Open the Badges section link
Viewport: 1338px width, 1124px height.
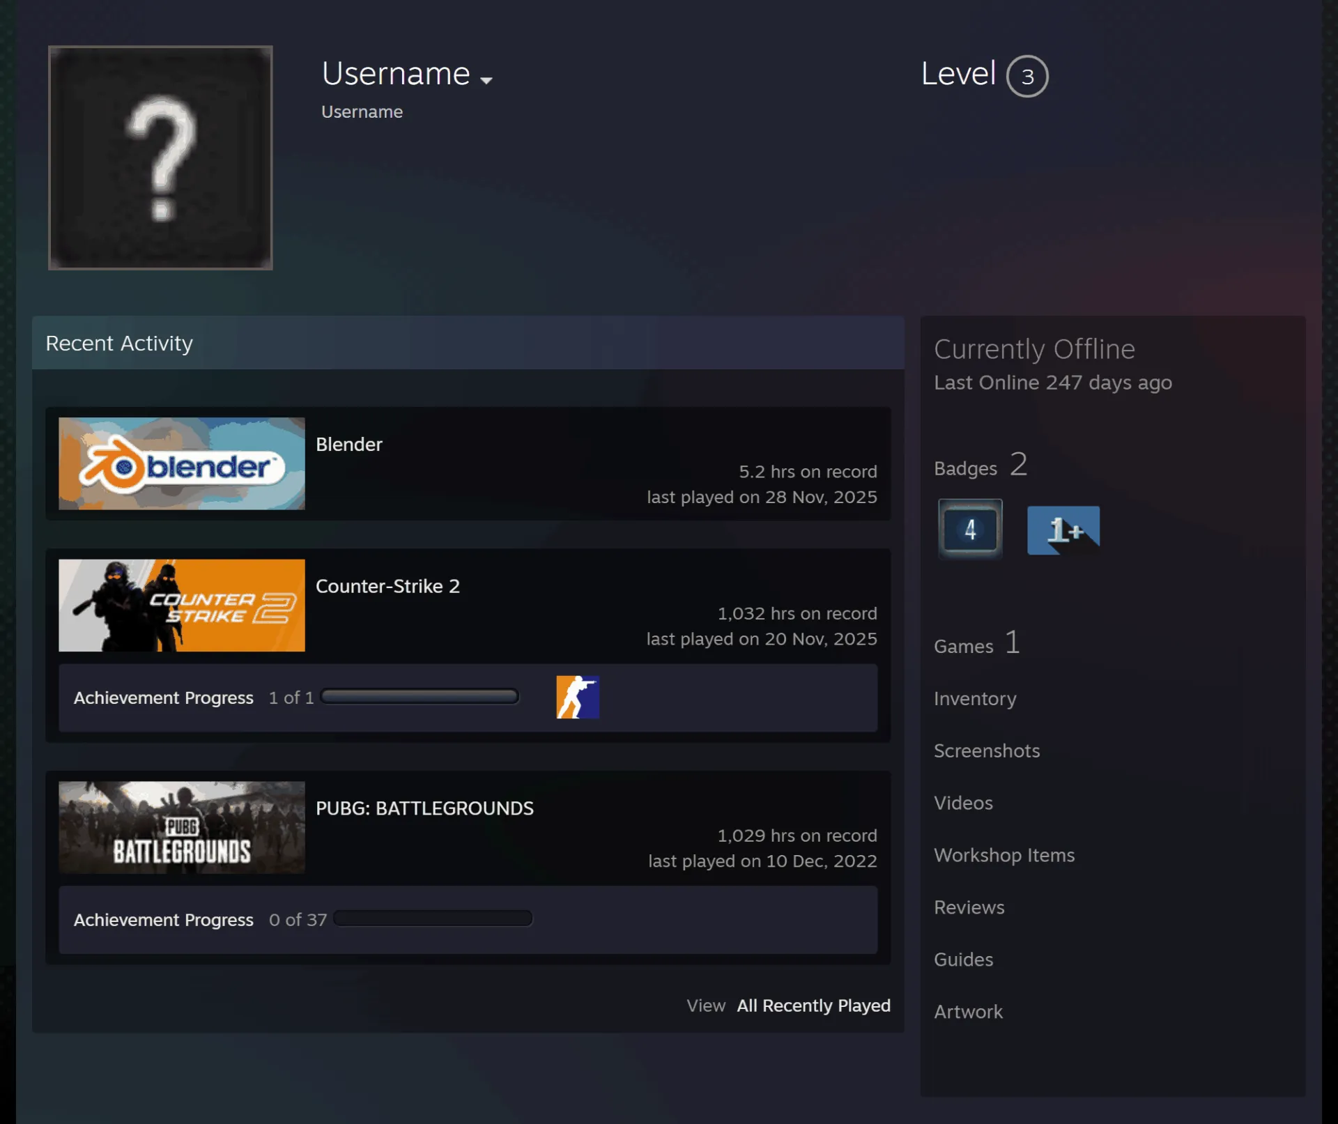pos(981,465)
